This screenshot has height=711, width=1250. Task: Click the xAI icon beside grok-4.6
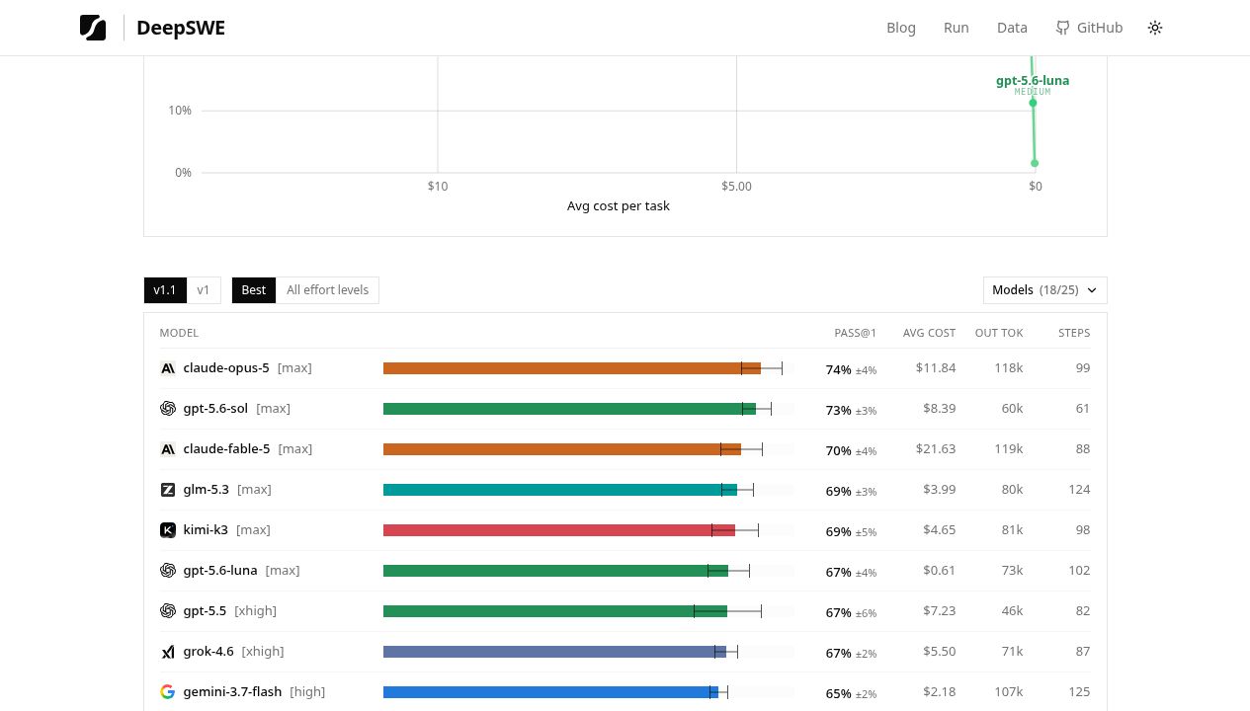167,652
